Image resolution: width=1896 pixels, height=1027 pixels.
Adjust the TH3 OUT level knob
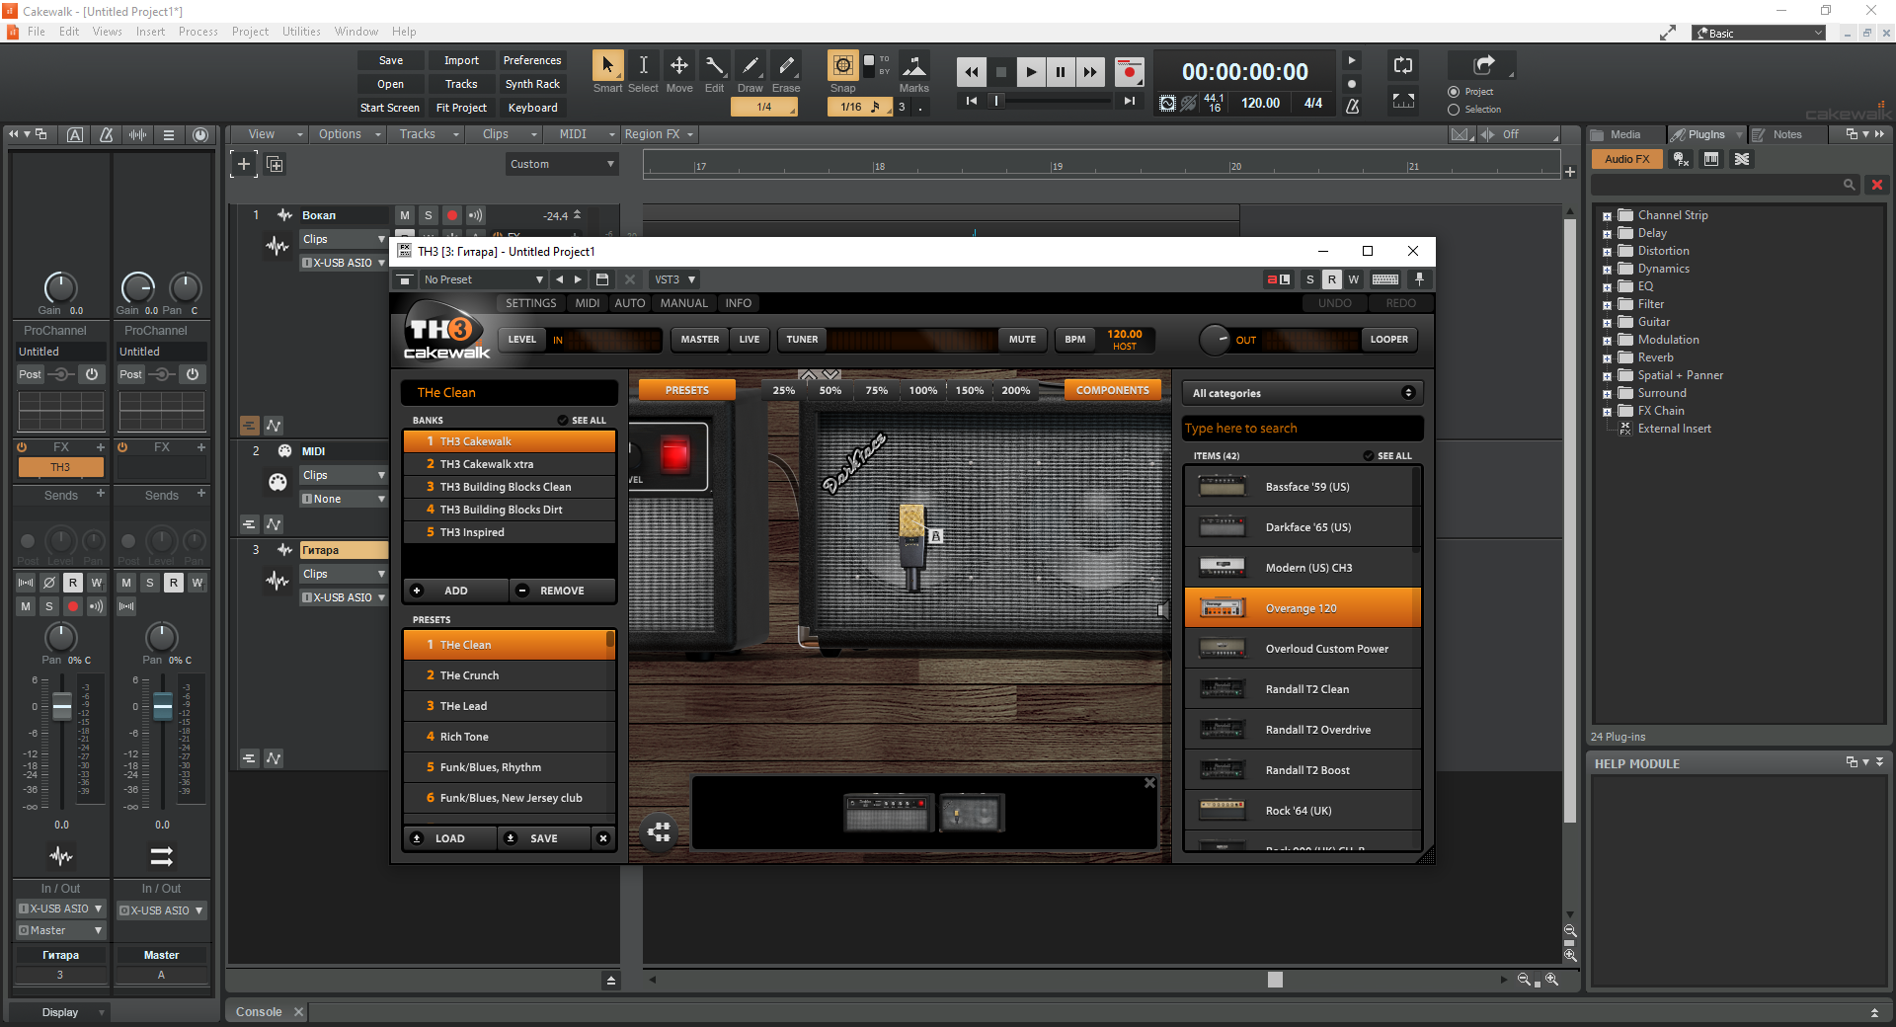[1215, 340]
